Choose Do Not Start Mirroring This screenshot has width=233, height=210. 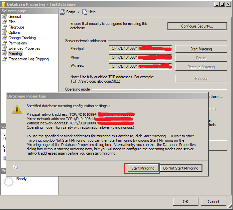[180, 168]
